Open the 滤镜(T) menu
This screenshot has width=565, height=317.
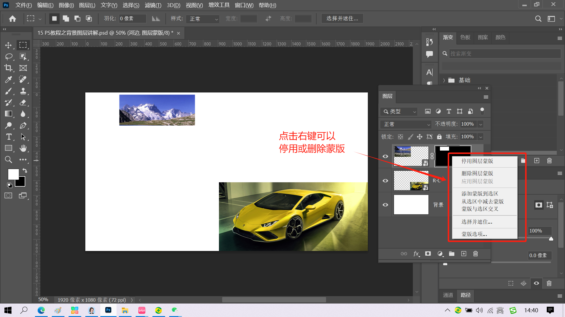(x=153, y=5)
